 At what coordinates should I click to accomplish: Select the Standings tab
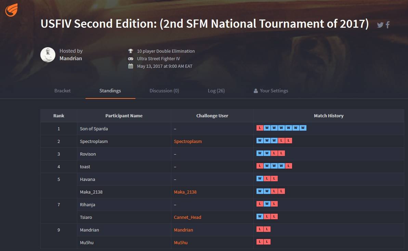coord(110,91)
